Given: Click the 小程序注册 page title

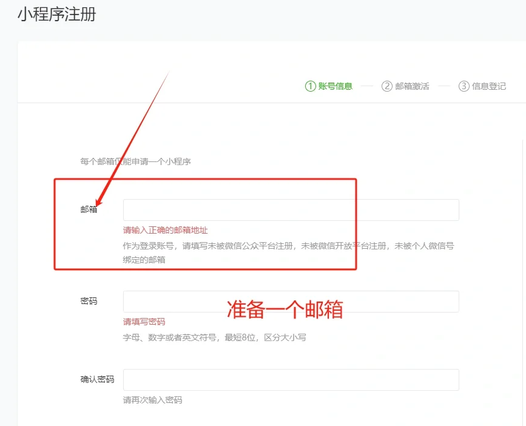Looking at the screenshot, I should (56, 15).
